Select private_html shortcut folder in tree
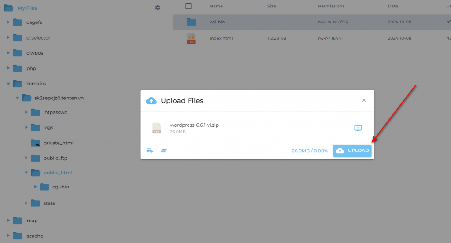451x243 pixels. 59,143
